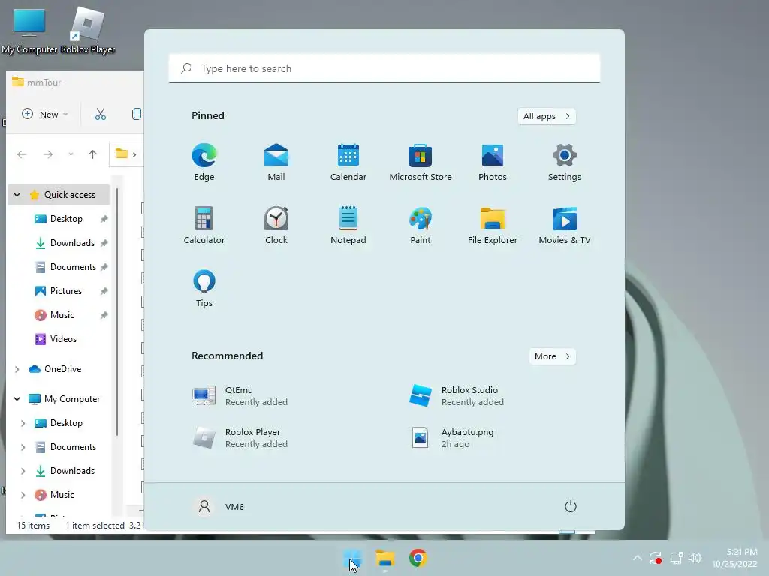Open the Tips app
This screenshot has width=769, height=576.
(x=204, y=289)
